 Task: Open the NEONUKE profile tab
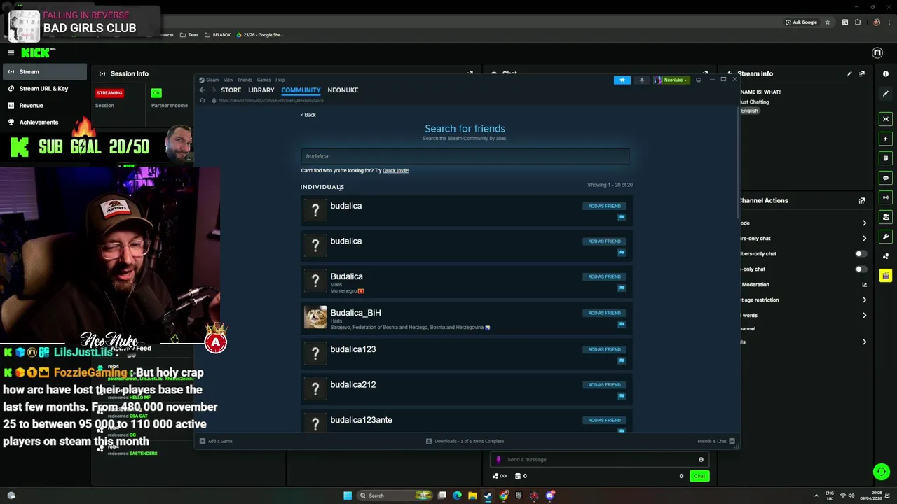pos(343,90)
